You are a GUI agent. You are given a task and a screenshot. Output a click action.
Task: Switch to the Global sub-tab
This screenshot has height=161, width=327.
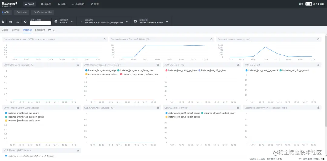[x=5, y=30]
